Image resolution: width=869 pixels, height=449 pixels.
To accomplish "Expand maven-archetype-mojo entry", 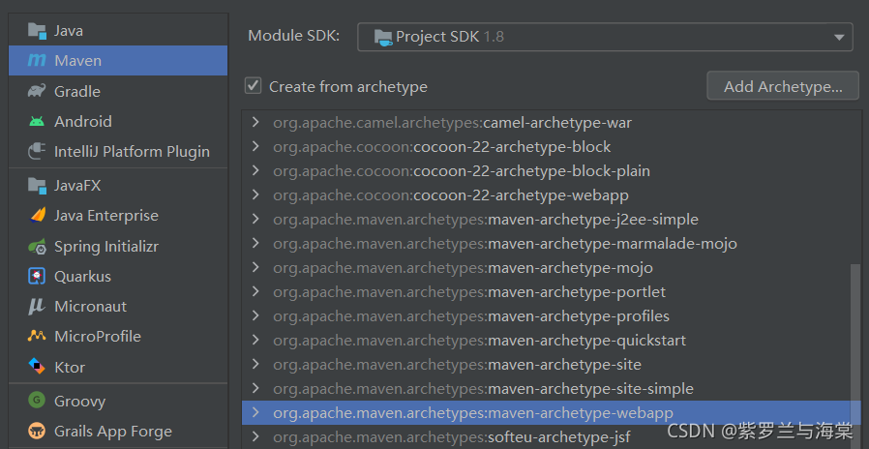I will (x=255, y=267).
